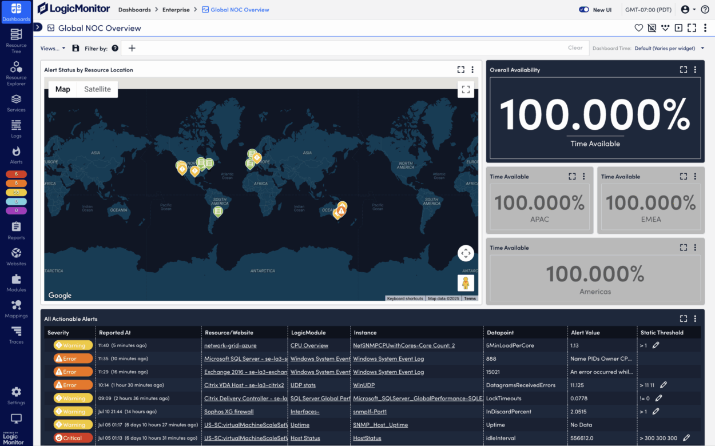This screenshot has height=446, width=715.
Task: Open the snmpIf-Port1 instance link
Action: 370,412
